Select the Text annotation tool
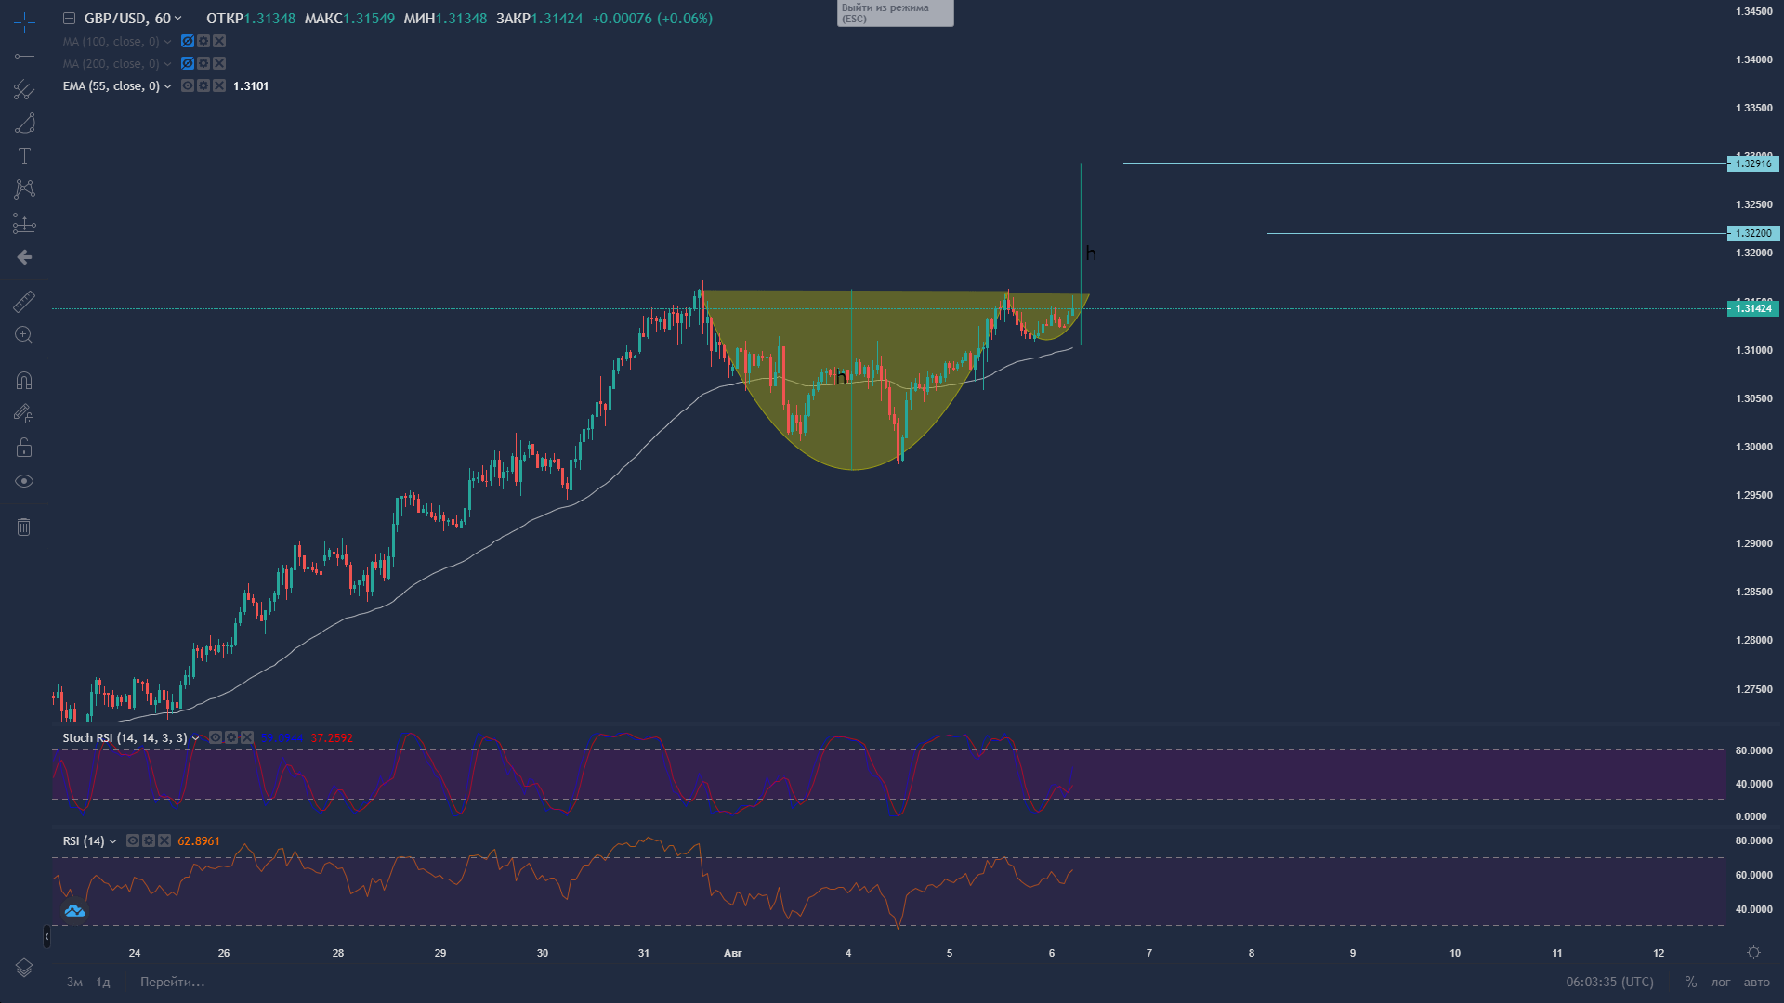 24,156
